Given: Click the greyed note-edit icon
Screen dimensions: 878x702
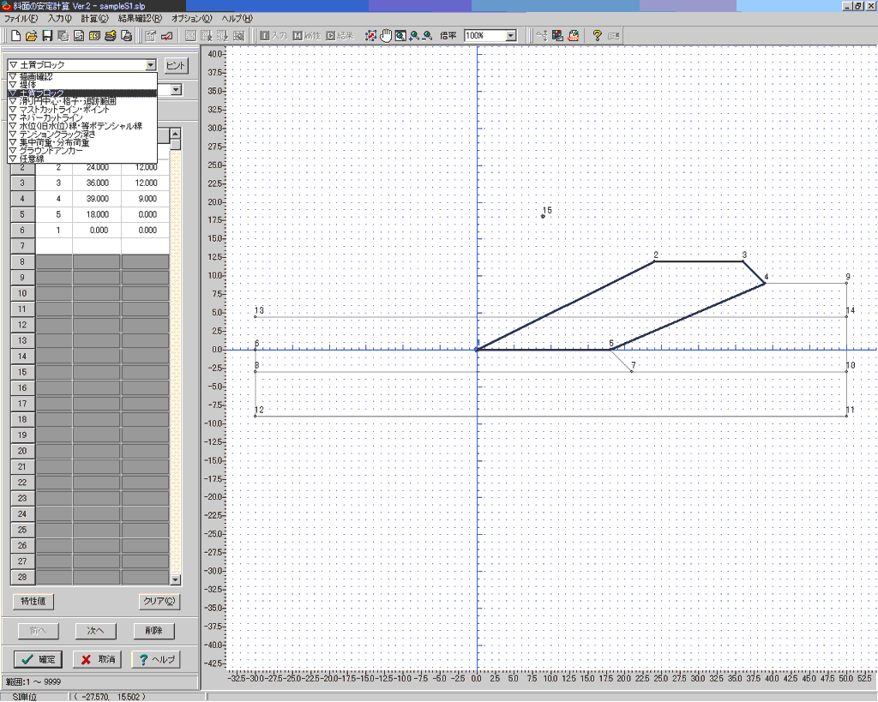Looking at the screenshot, I should pos(151,36).
